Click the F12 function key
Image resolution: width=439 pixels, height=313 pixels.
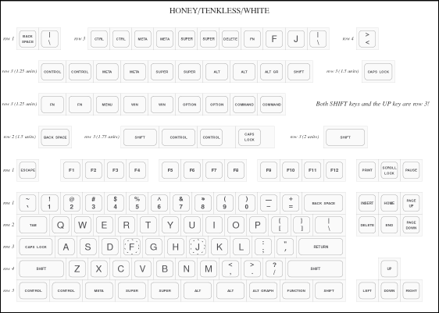pos(334,170)
